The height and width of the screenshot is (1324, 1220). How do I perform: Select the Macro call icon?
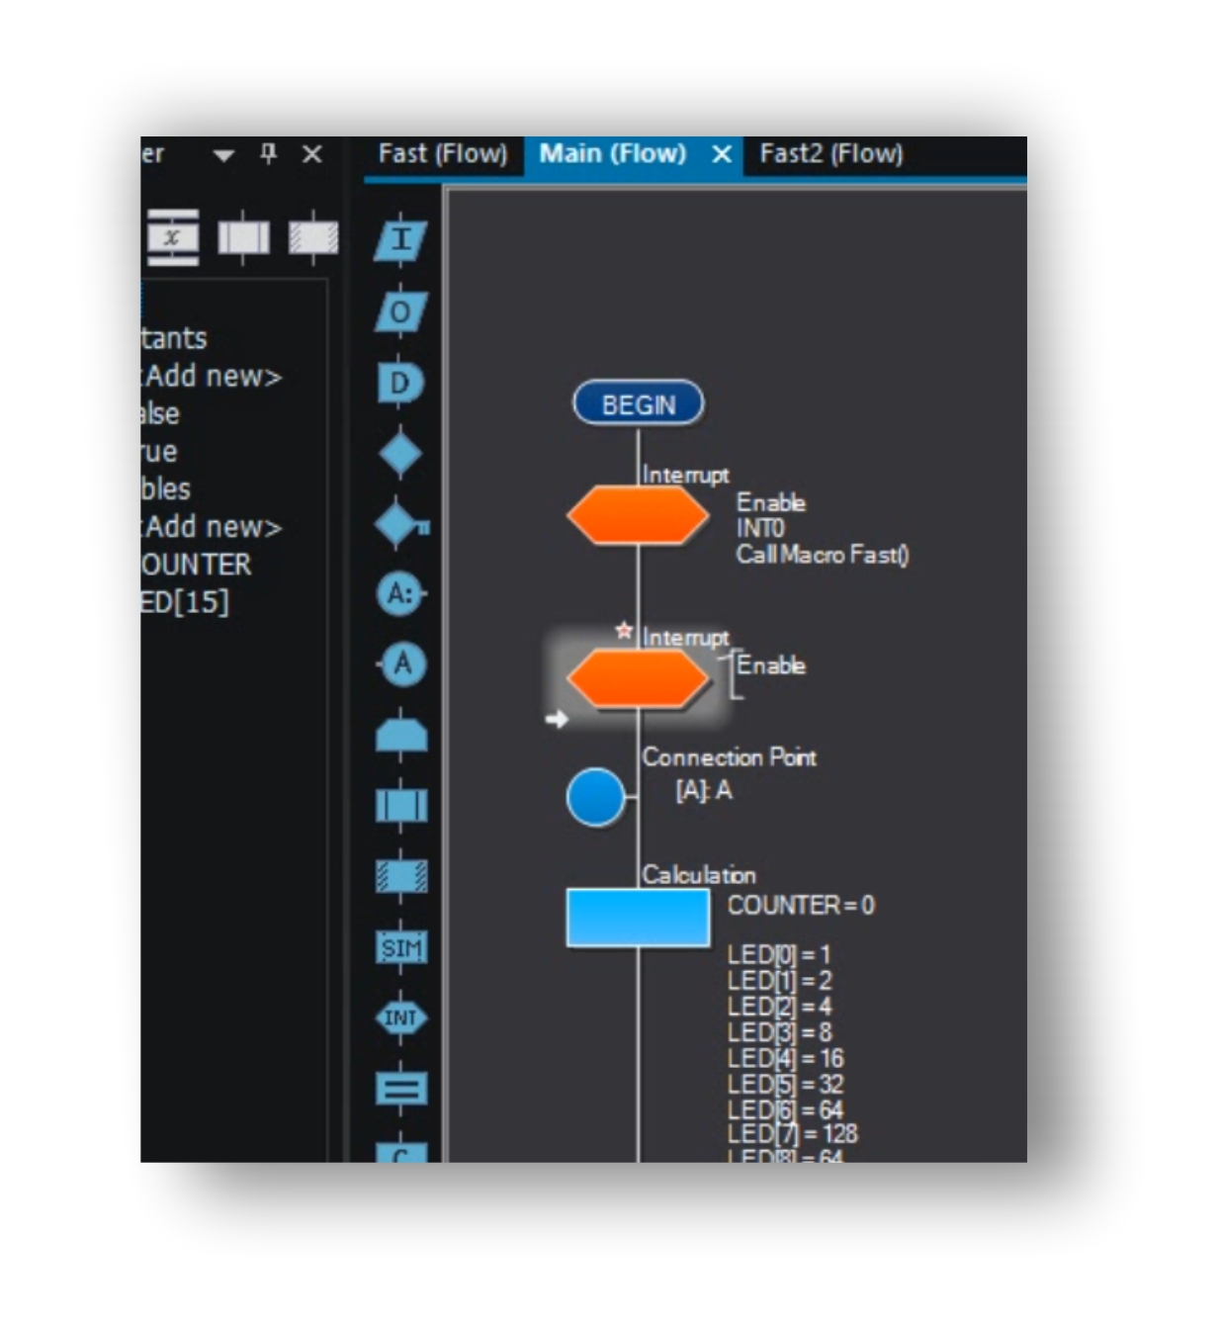point(400,806)
